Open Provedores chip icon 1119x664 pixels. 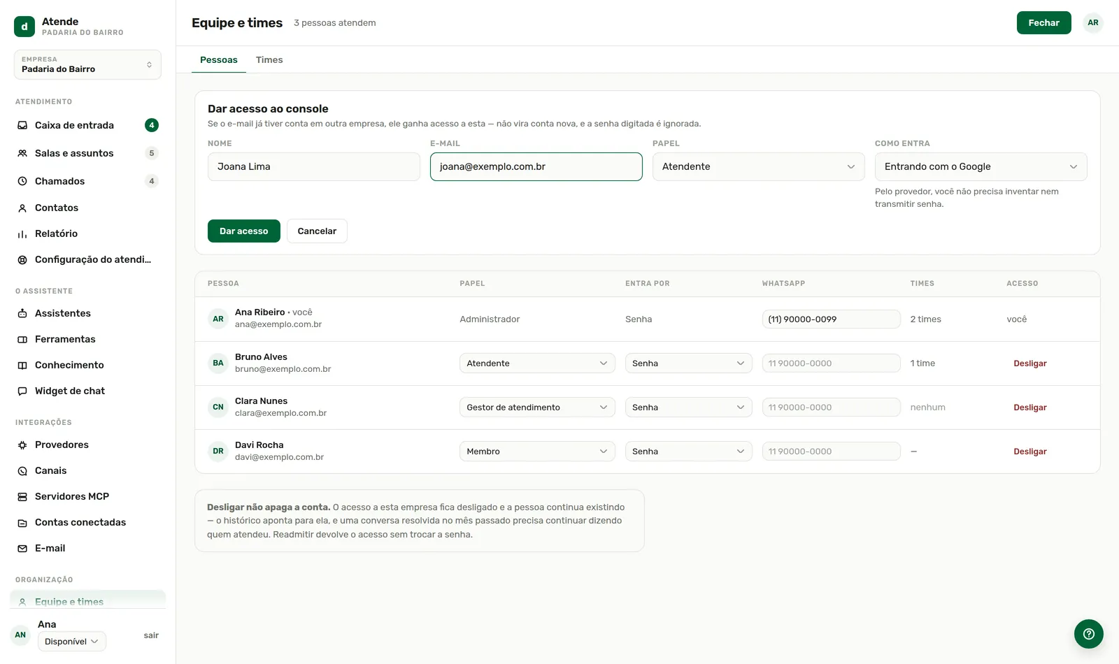click(x=22, y=445)
